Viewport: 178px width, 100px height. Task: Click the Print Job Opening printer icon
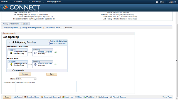(x=111, y=97)
